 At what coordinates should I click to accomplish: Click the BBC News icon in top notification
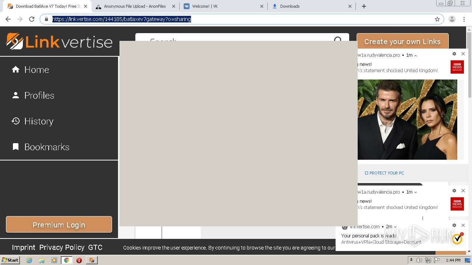pyautogui.click(x=457, y=67)
